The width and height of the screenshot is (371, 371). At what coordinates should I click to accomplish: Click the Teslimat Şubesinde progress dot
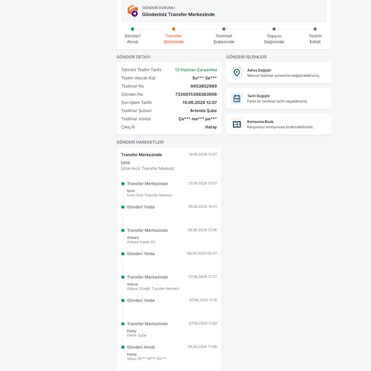pos(224,29)
